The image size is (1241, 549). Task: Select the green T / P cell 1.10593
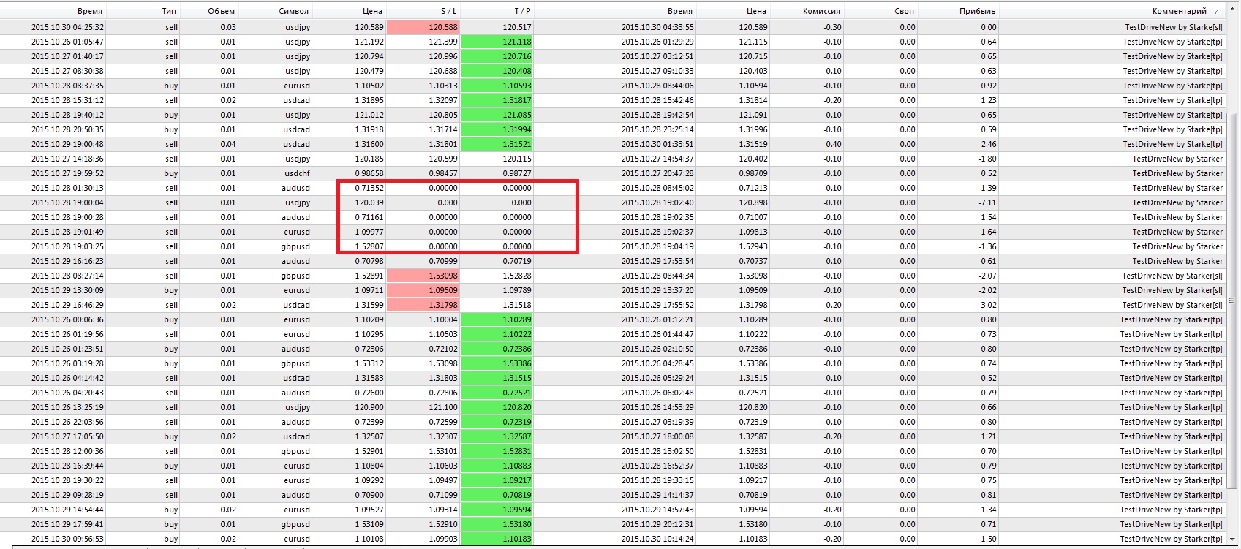coord(497,86)
